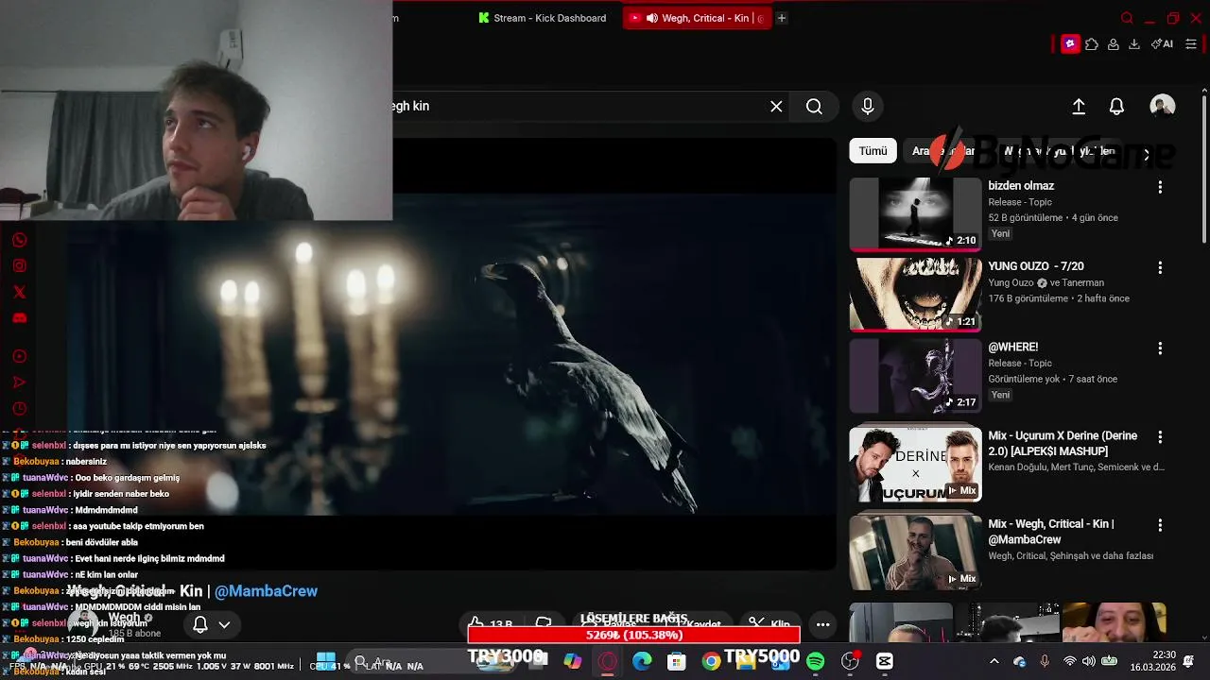This screenshot has height=680, width=1210.
Task: Open Microsoft Store from taskbar
Action: (x=676, y=662)
